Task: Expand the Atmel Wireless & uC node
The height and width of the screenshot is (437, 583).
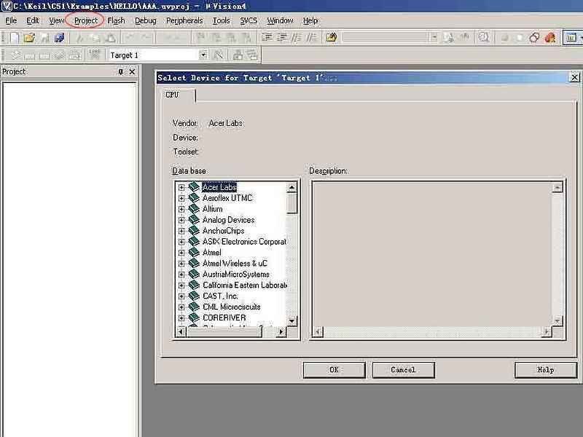Action: tap(181, 264)
